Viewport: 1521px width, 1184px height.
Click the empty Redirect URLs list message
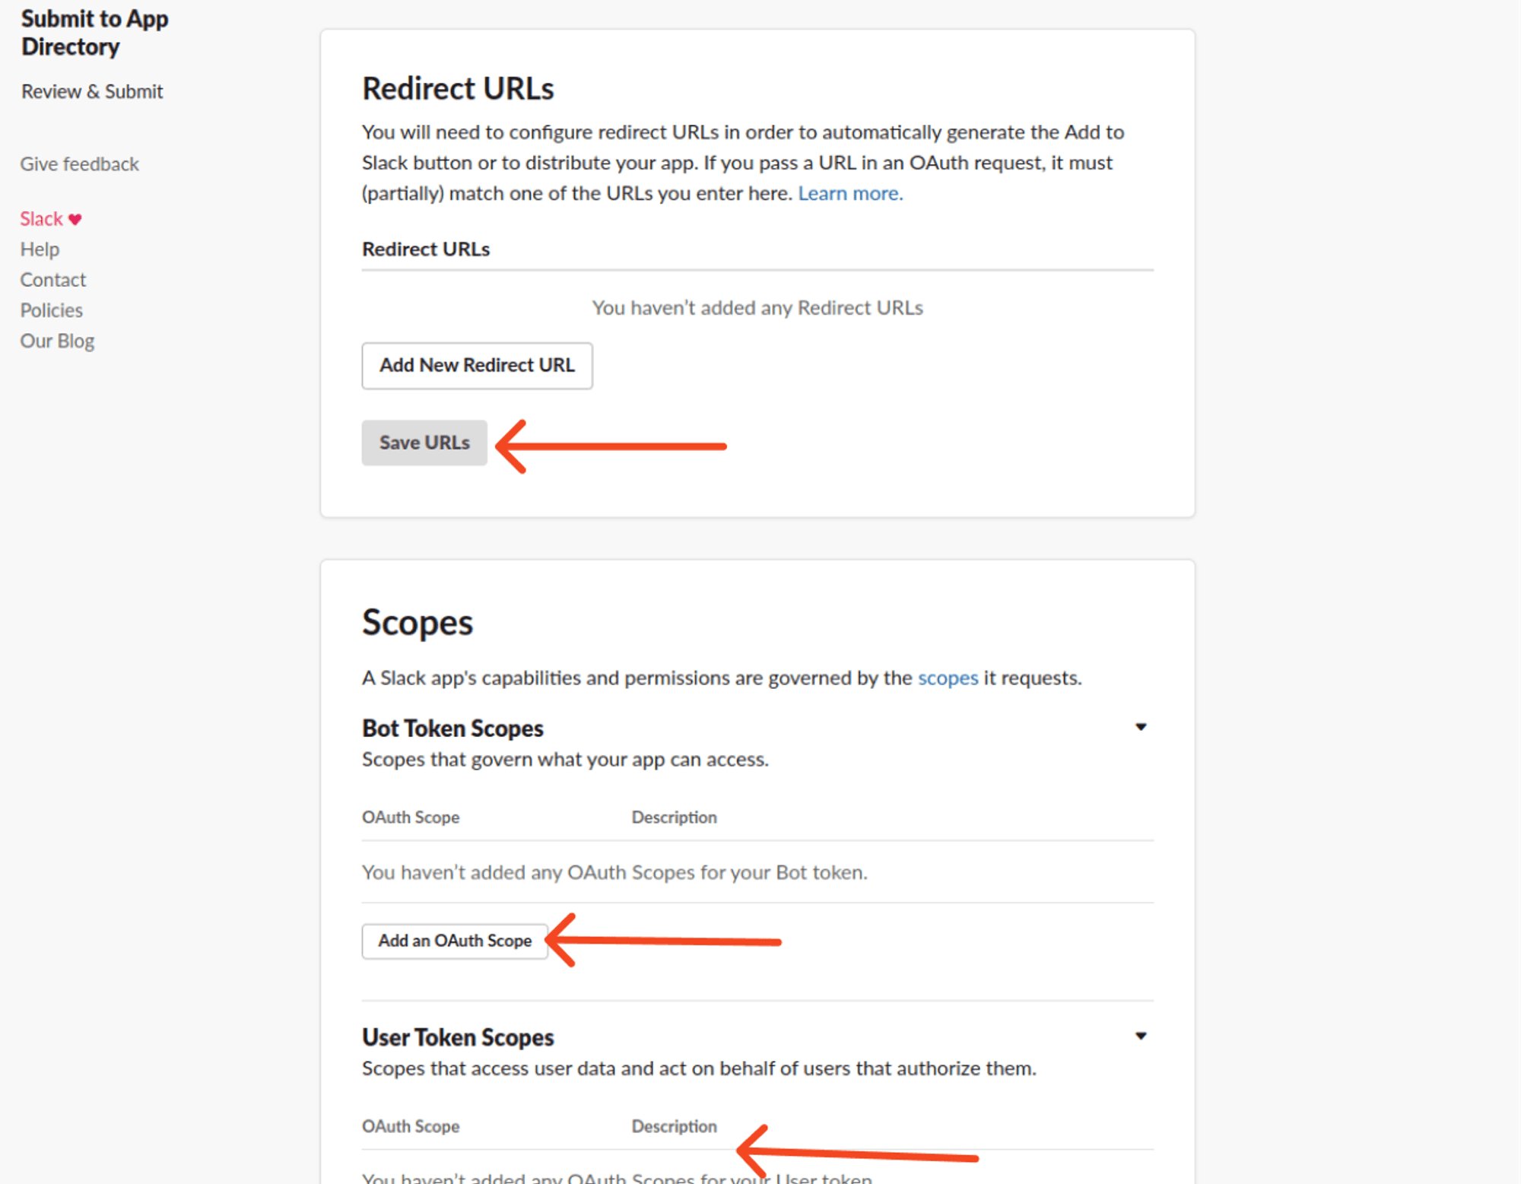[757, 307]
